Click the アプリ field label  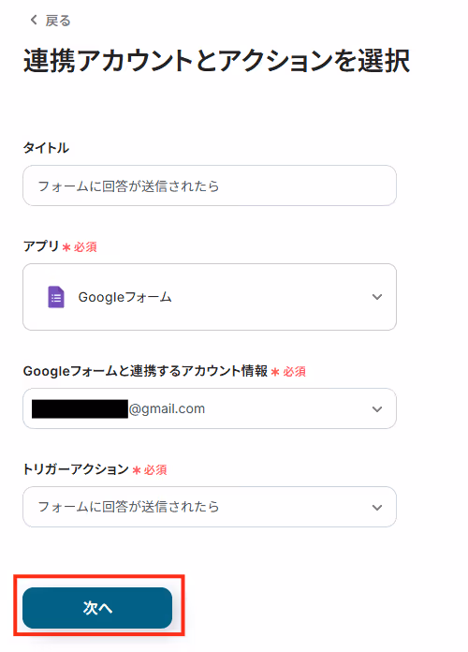tap(41, 245)
